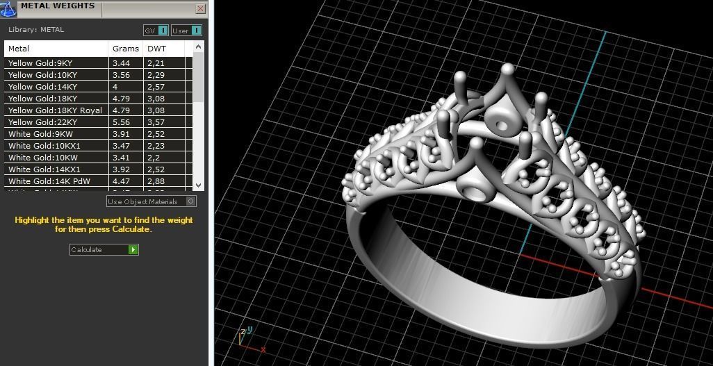Select the Yellow Gold:9KY row
This screenshot has height=366, width=713.
(x=98, y=63)
